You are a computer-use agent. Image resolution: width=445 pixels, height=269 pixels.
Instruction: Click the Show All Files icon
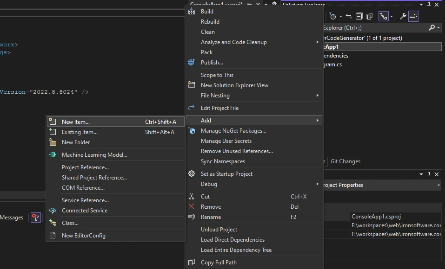[369, 16]
